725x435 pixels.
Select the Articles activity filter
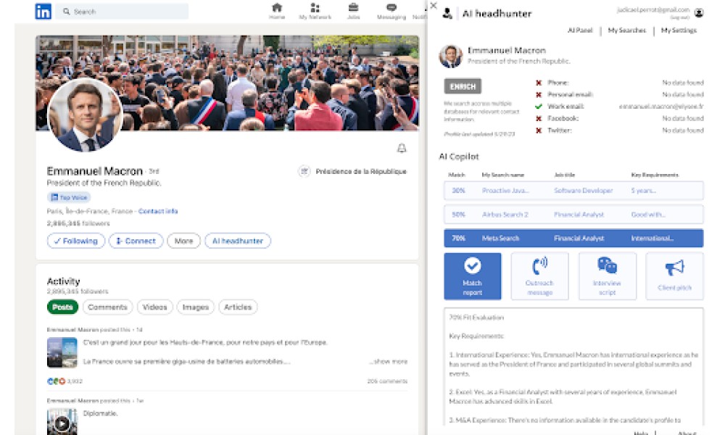(238, 307)
